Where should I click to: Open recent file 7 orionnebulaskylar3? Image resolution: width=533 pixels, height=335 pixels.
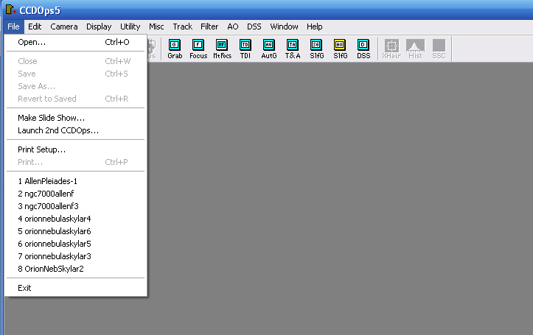[x=76, y=256]
